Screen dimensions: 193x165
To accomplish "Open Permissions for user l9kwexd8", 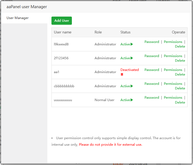I will [x=173, y=42].
